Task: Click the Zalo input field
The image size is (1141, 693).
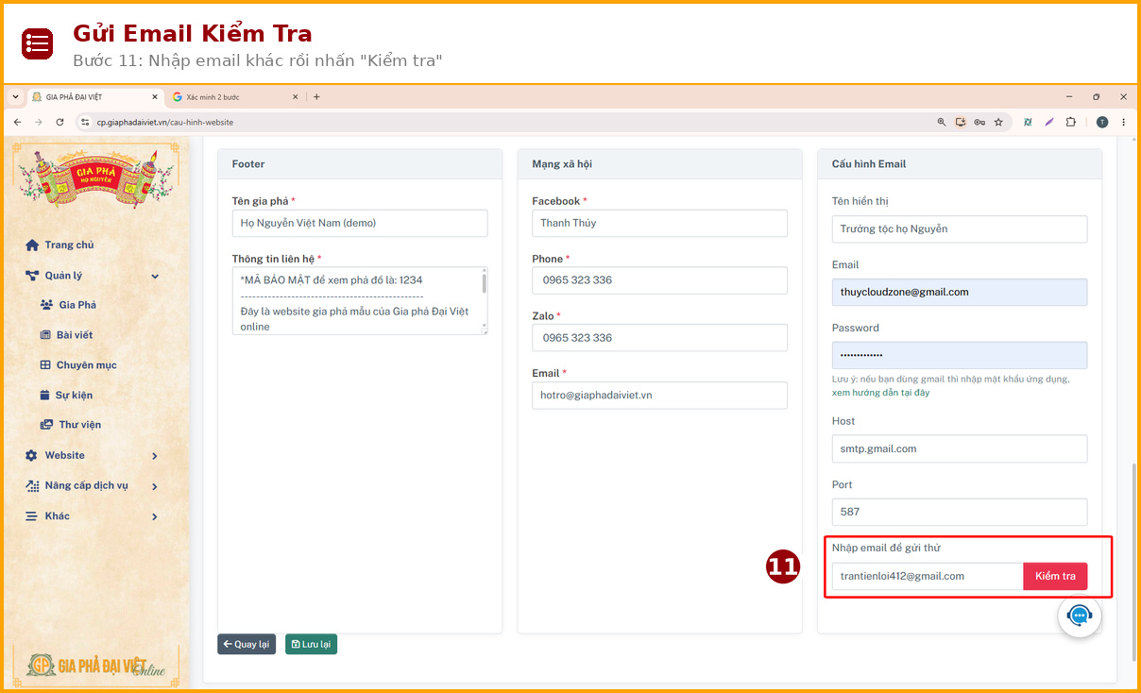Action: tap(659, 338)
